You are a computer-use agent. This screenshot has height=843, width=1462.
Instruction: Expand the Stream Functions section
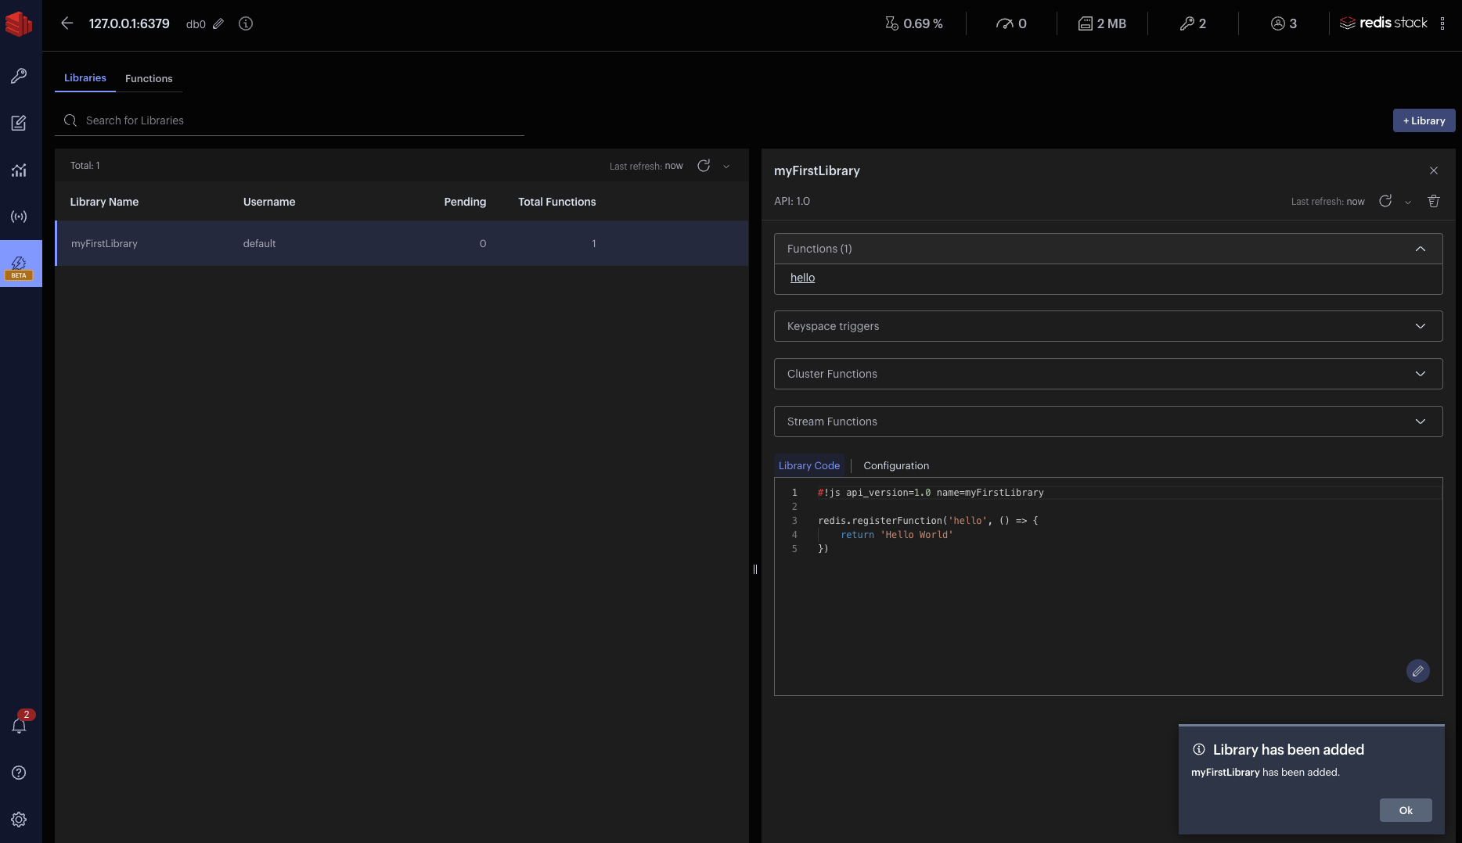point(1107,421)
